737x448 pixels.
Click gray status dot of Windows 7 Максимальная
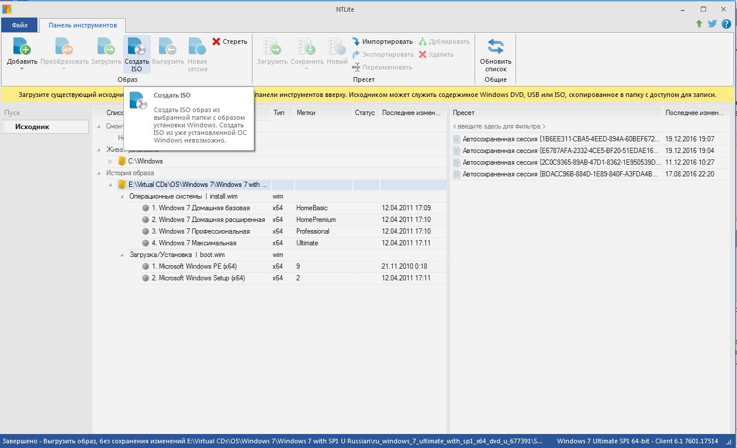point(146,243)
